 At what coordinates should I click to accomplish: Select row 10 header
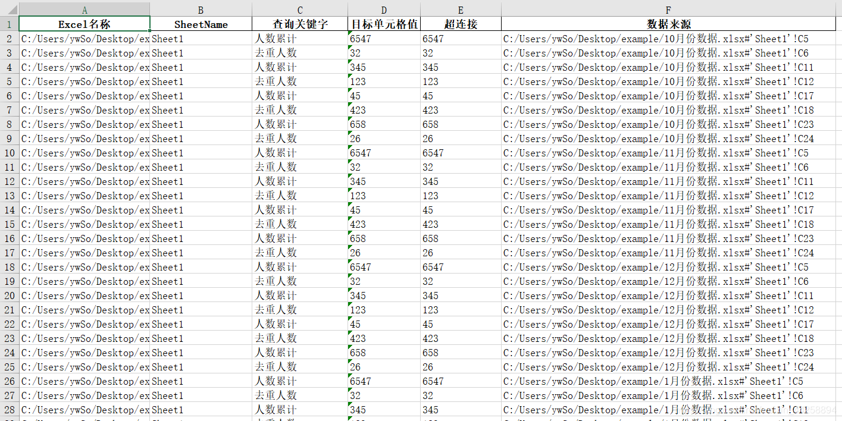10,153
